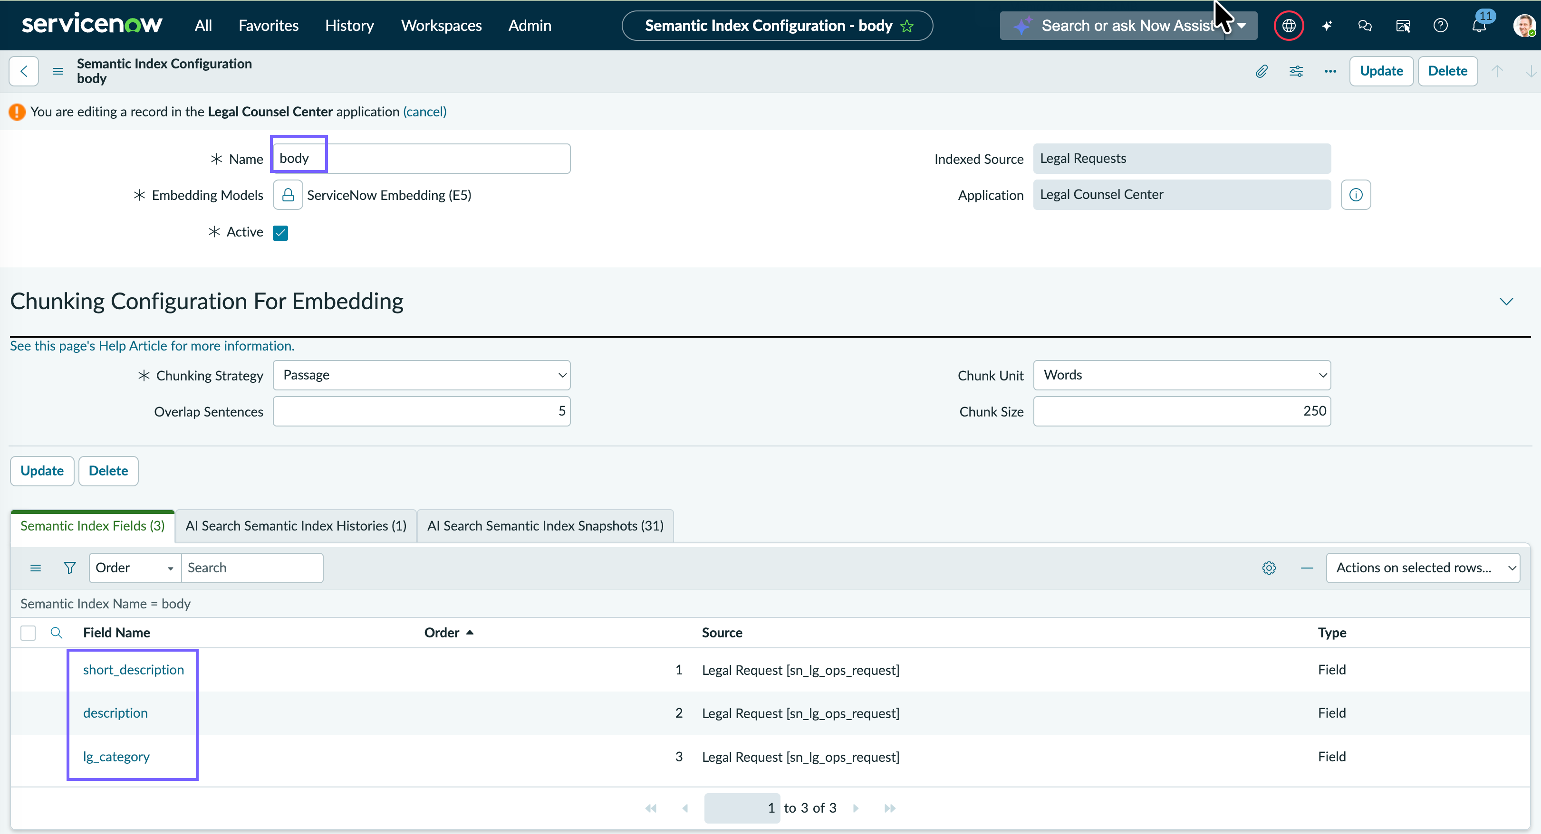This screenshot has height=834, width=1541.
Task: Open the description field record
Action: pyautogui.click(x=115, y=713)
